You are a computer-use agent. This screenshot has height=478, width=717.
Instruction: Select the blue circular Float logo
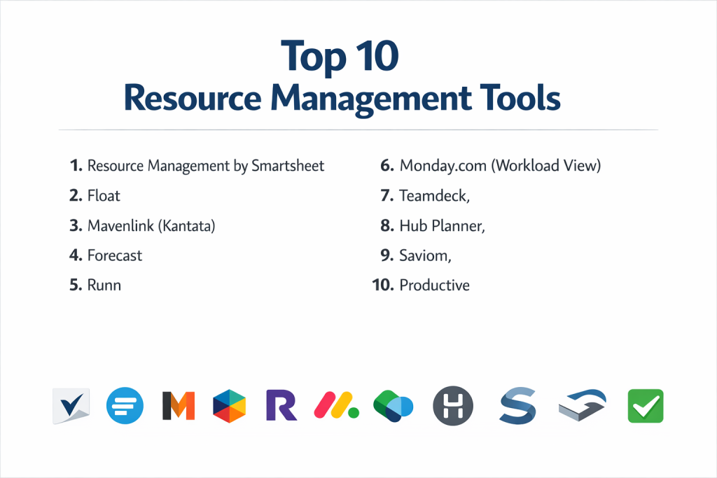[x=125, y=405]
